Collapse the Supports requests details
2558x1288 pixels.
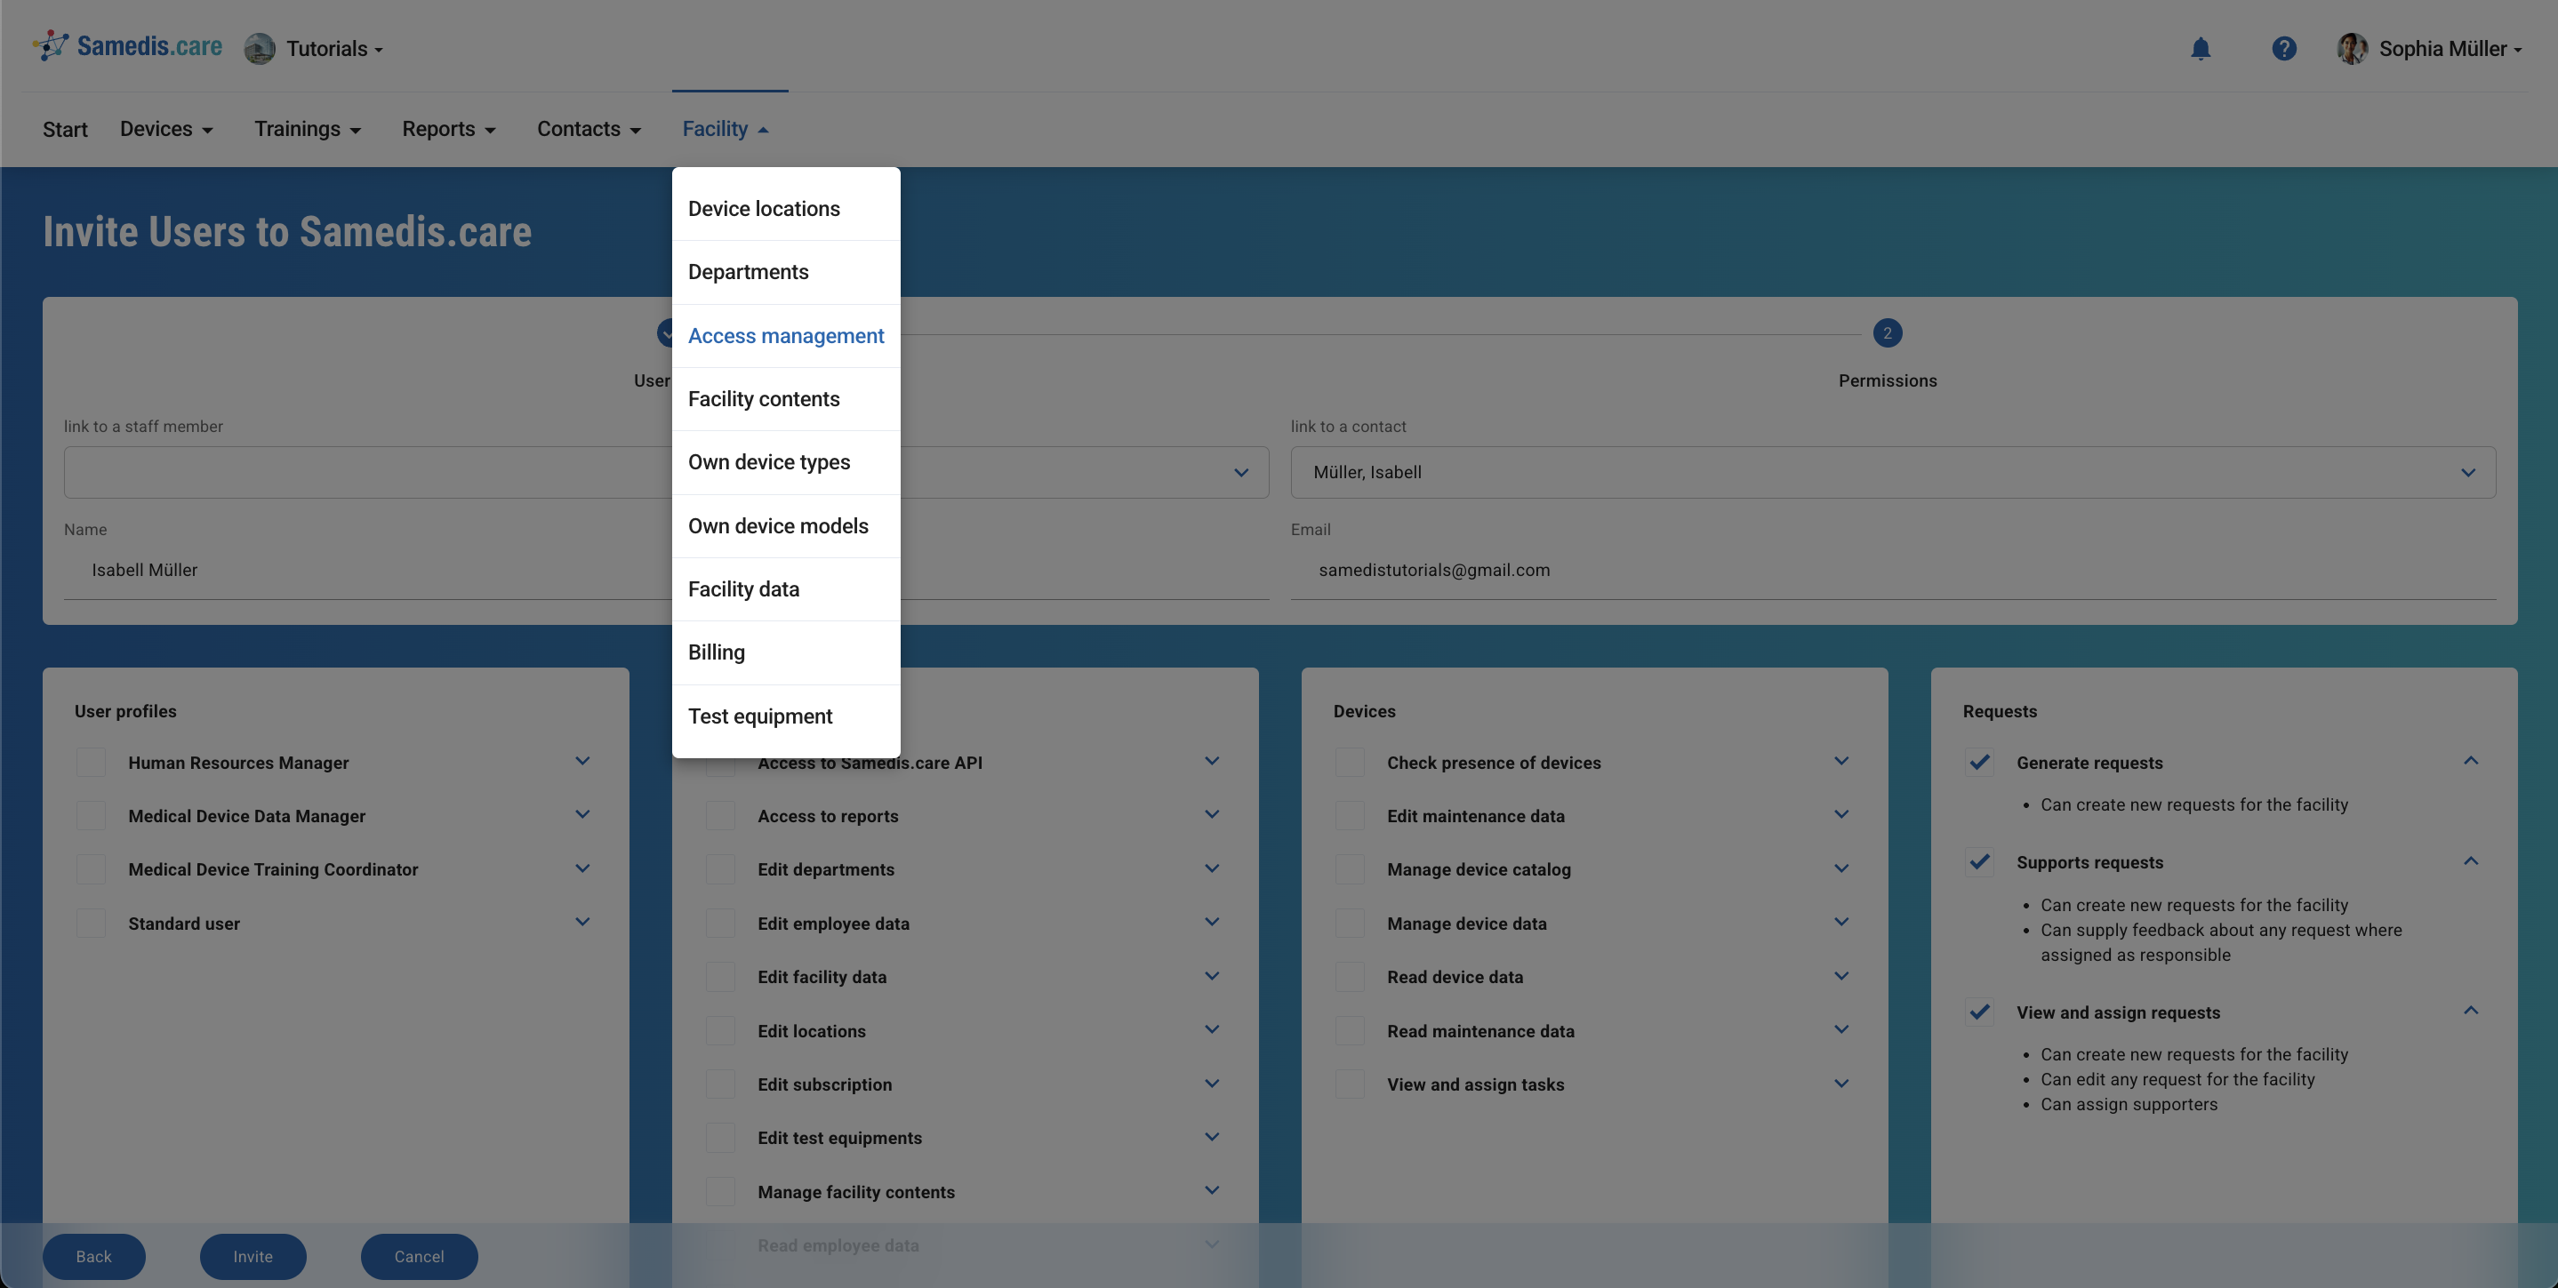2471,860
